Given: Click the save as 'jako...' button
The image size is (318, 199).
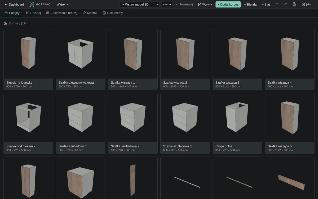Looking at the screenshot, I should point(307,5).
